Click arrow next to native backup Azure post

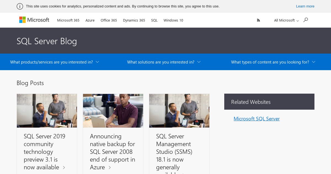[110, 167]
